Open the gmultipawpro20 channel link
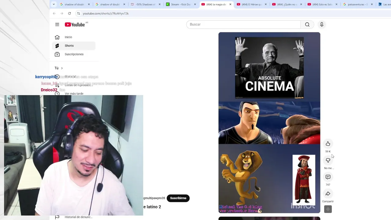This screenshot has height=220, width=391. tap(154, 198)
